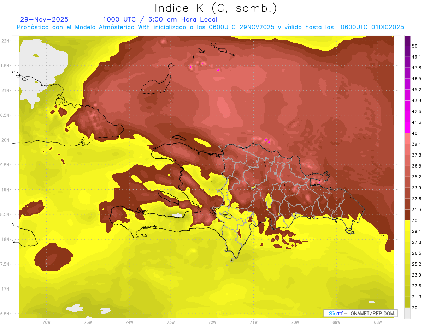The image size is (424, 327).
Task: Select colorbar value "32.6"
Action: (417, 199)
